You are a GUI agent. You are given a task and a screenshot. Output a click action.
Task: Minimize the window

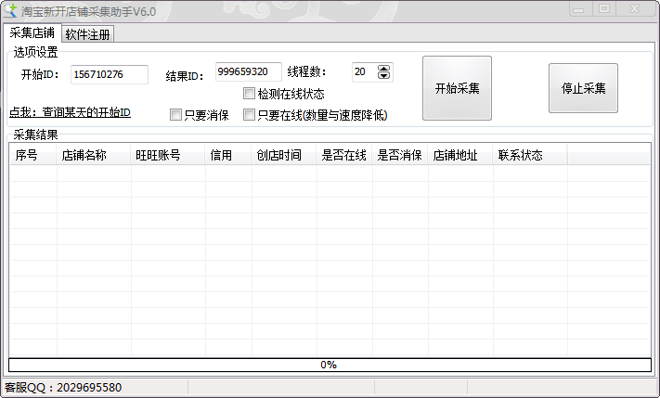580,9
